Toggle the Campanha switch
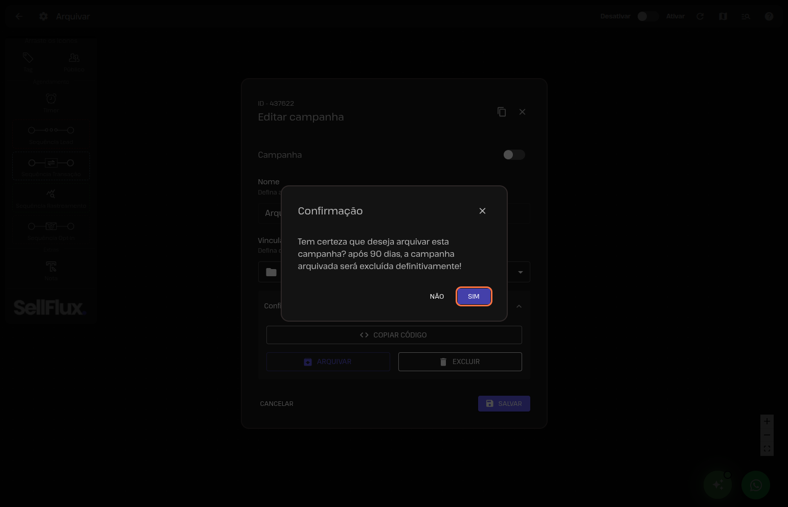Viewport: 788px width, 507px height. [x=514, y=155]
